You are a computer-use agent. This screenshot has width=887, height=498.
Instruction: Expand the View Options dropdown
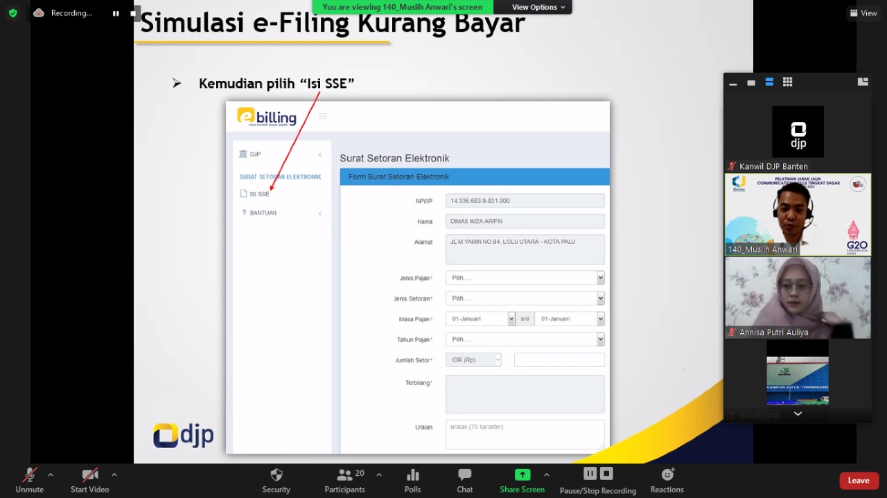click(x=538, y=7)
